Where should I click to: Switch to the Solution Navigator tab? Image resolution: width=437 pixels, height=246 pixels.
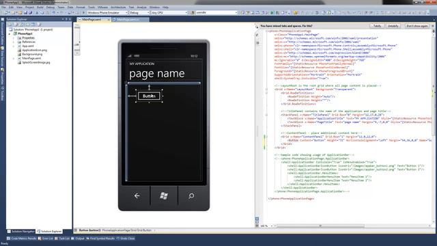21,232
